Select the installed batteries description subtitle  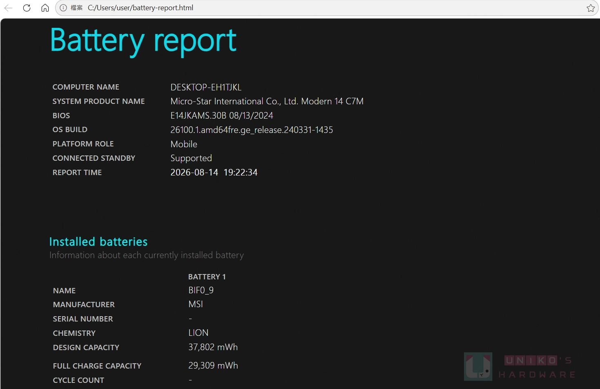pos(147,255)
